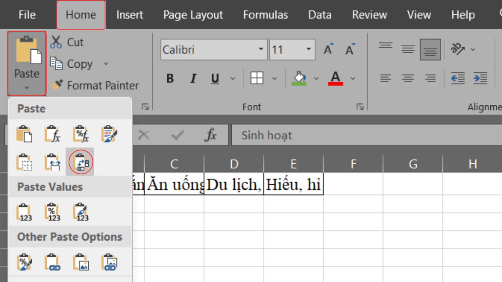Select the Paste Values 123 option

point(24,211)
